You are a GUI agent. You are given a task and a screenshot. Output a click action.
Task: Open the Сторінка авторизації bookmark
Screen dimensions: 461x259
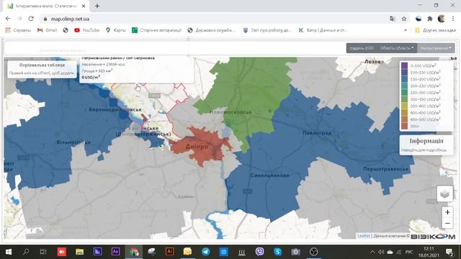[x=157, y=30]
